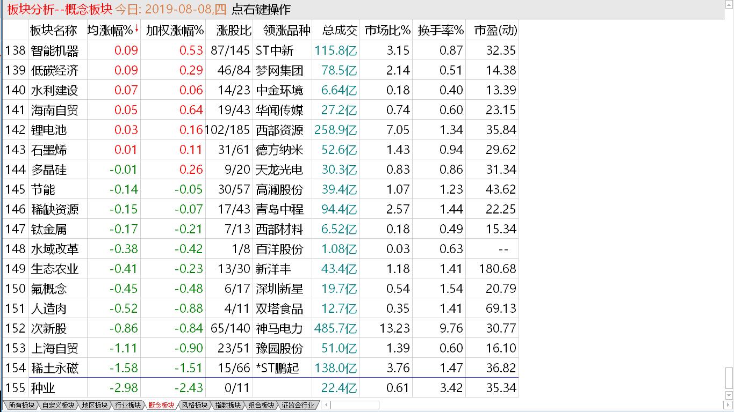This screenshot has height=412, width=734.
Task: Select the 节能 sector row
Action: (261, 189)
